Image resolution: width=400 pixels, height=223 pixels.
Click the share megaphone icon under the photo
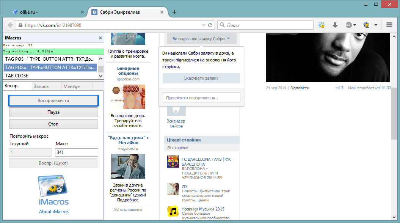337,88
